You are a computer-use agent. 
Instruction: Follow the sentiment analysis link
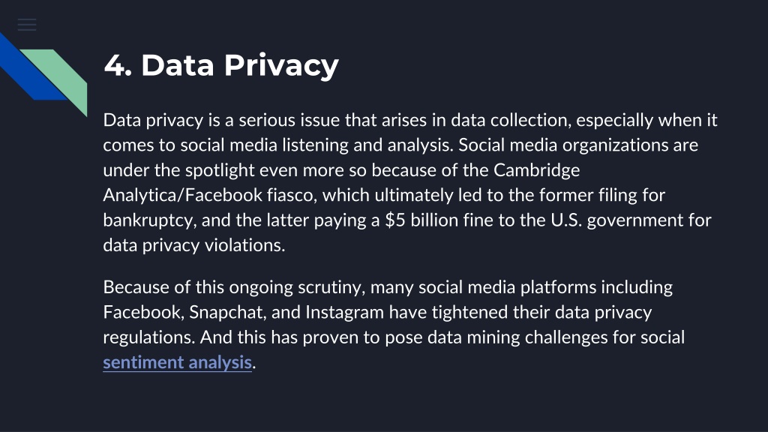tap(177, 362)
